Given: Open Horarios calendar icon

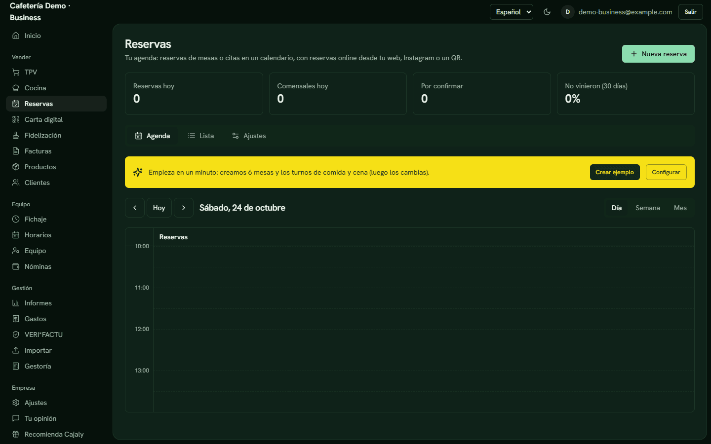Looking at the screenshot, I should [x=16, y=235].
